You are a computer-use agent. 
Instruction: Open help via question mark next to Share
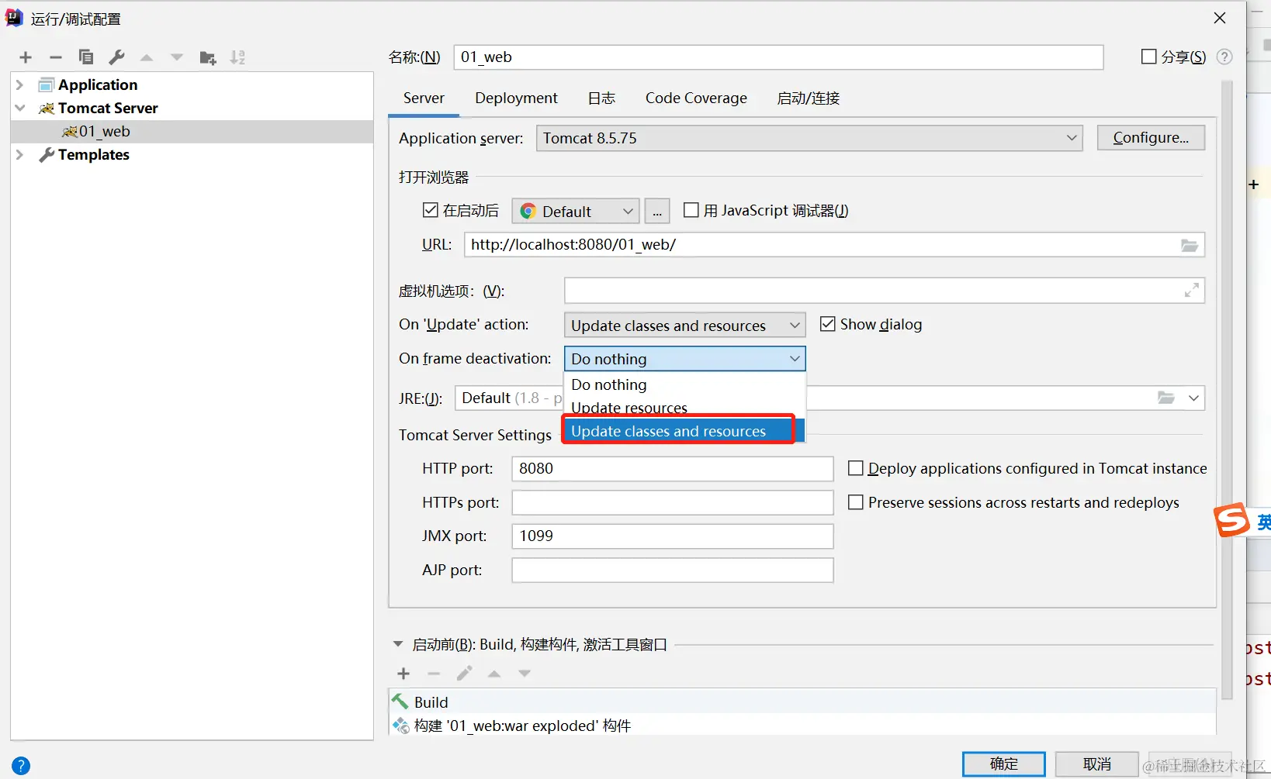click(1224, 57)
